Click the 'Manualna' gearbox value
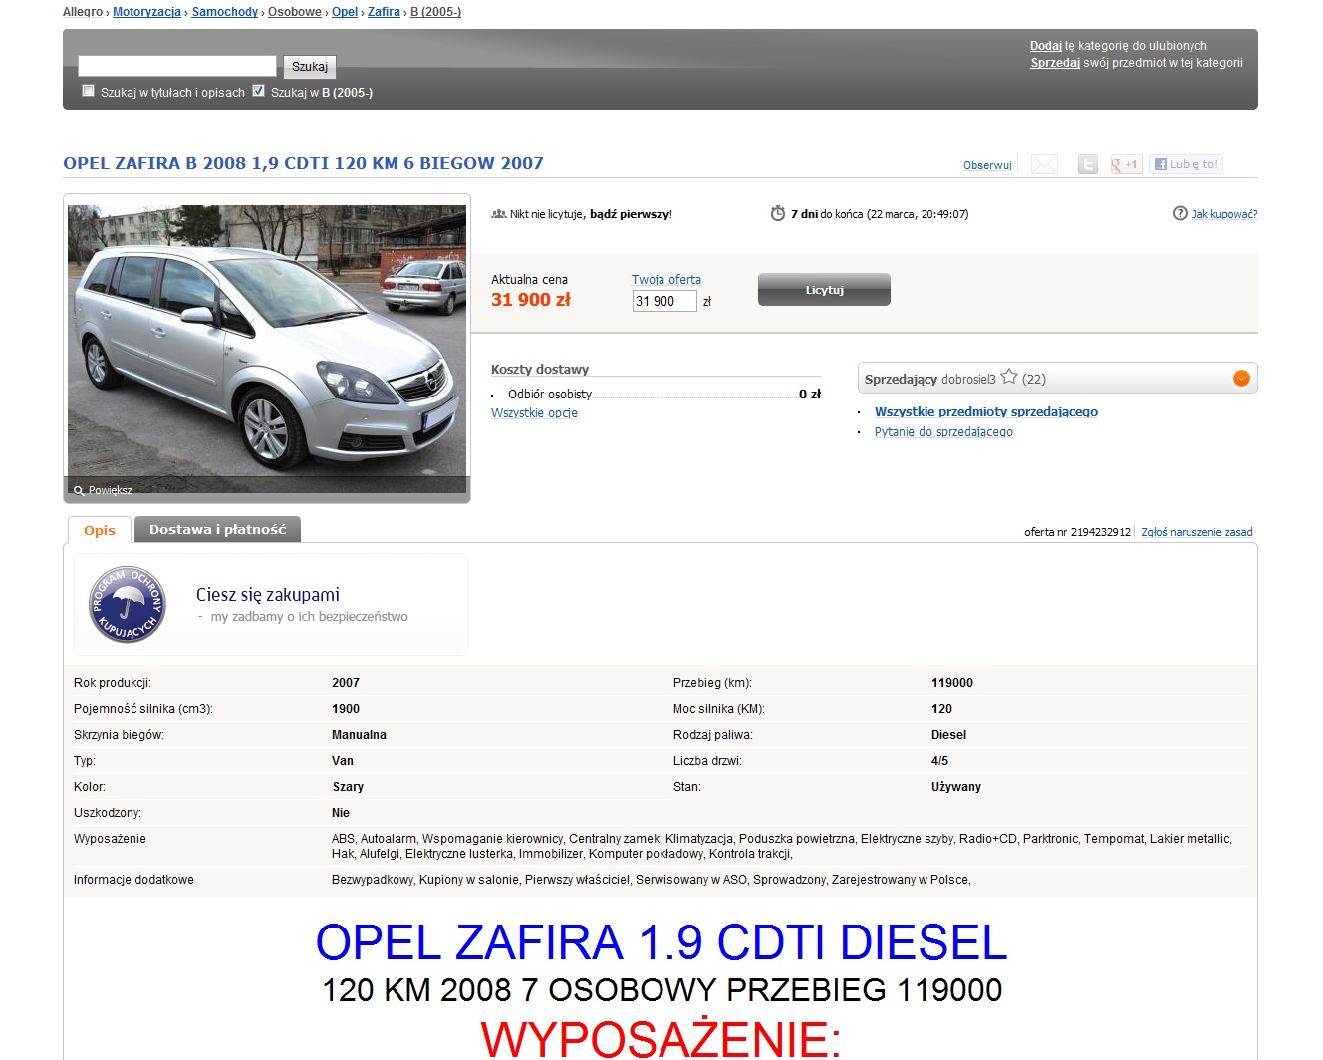 pyautogui.click(x=359, y=735)
